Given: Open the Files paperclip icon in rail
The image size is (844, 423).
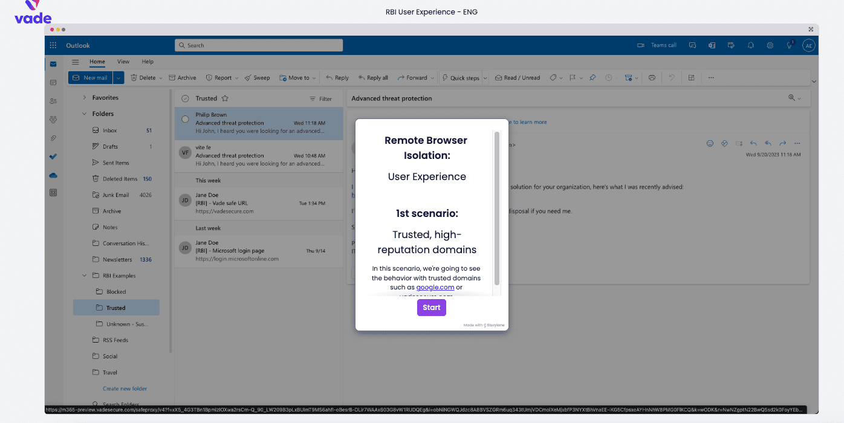Looking at the screenshot, I should pos(53,138).
